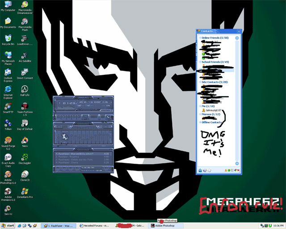Click the scroll-down button in Contacts list
The width and height of the screenshot is (286, 229).
[x=237, y=163]
